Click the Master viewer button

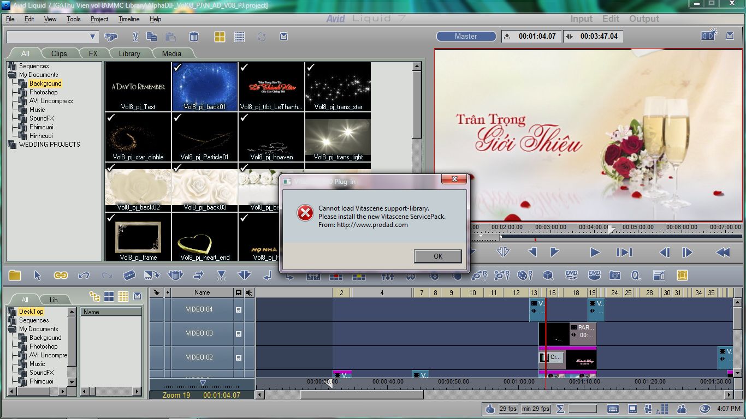[466, 36]
